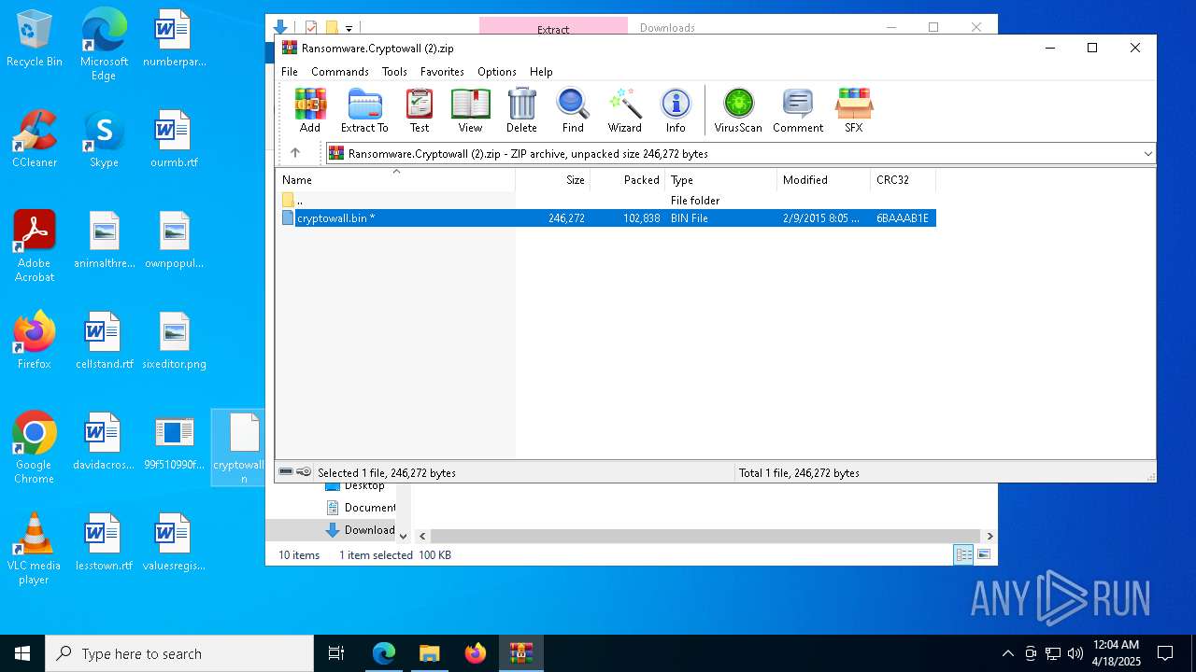
Task: Click the taskbar clock showing 12:04 AM
Action: (x=1116, y=653)
